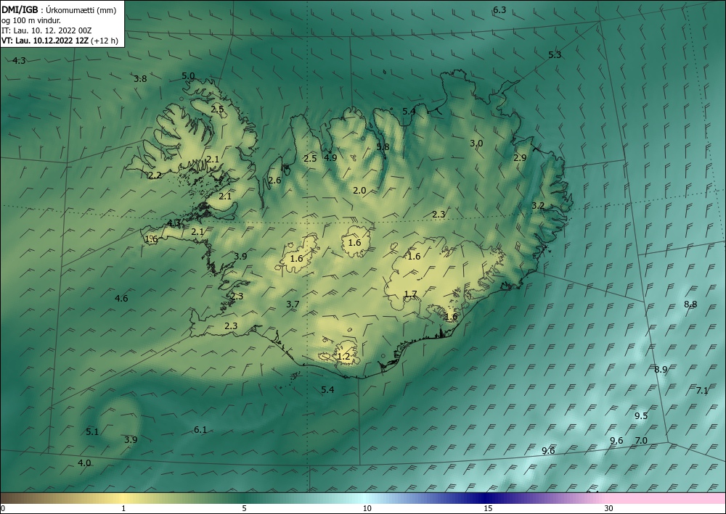
Task: Pick the 5.0 value on the map
Action: [x=188, y=76]
